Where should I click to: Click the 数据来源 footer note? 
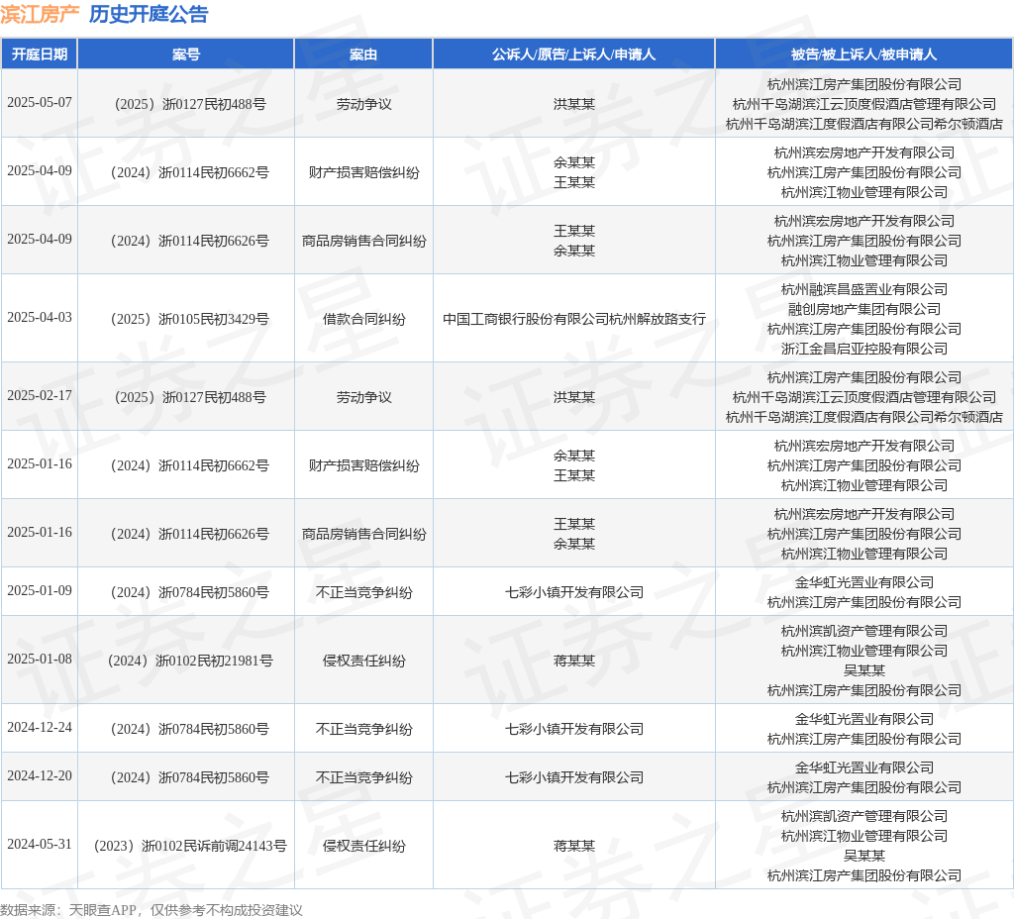tap(152, 911)
